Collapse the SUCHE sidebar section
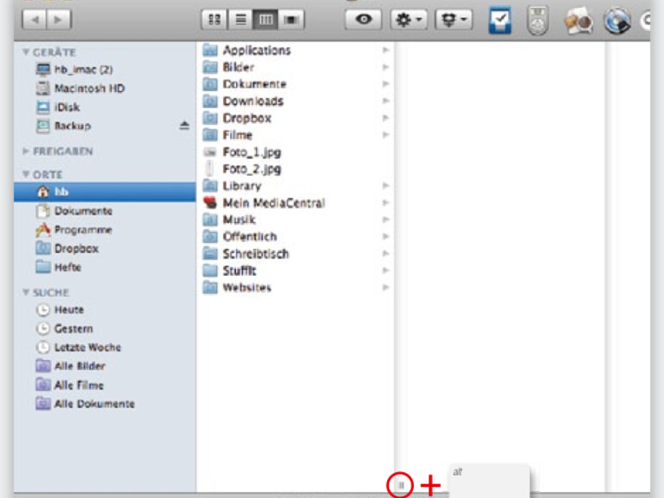Viewport: 664px width, 498px height. [x=26, y=292]
